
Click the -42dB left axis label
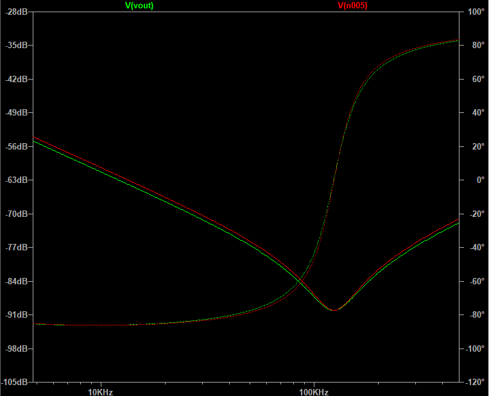[x=17, y=79]
